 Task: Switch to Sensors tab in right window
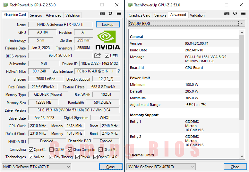160,15
